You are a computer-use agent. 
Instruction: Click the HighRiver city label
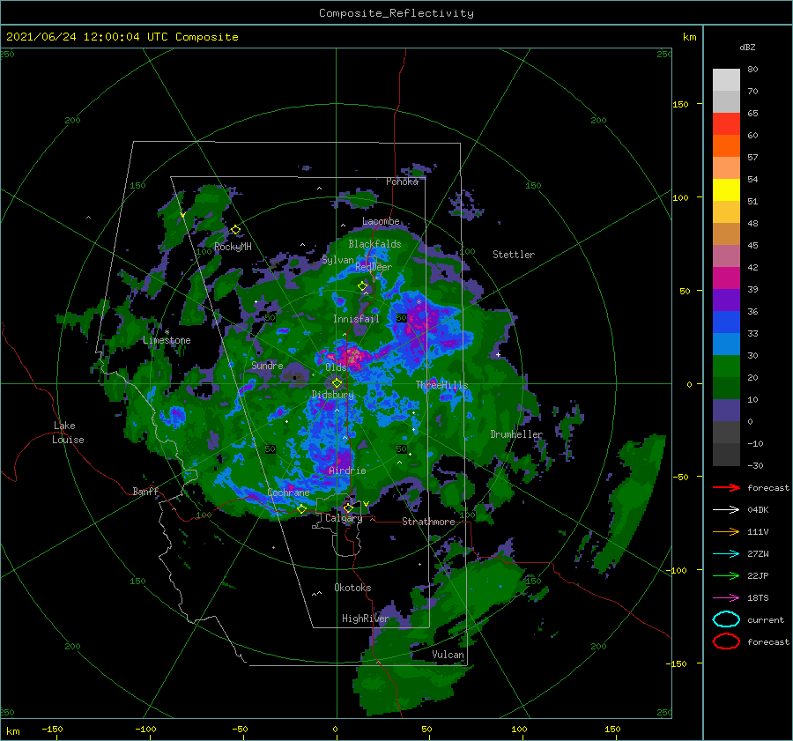[366, 619]
